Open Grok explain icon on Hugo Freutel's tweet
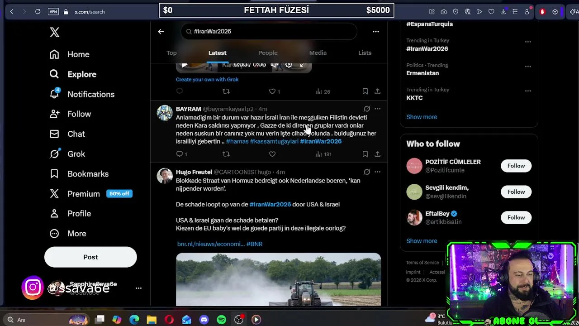This screenshot has height=326, width=579. [x=367, y=172]
